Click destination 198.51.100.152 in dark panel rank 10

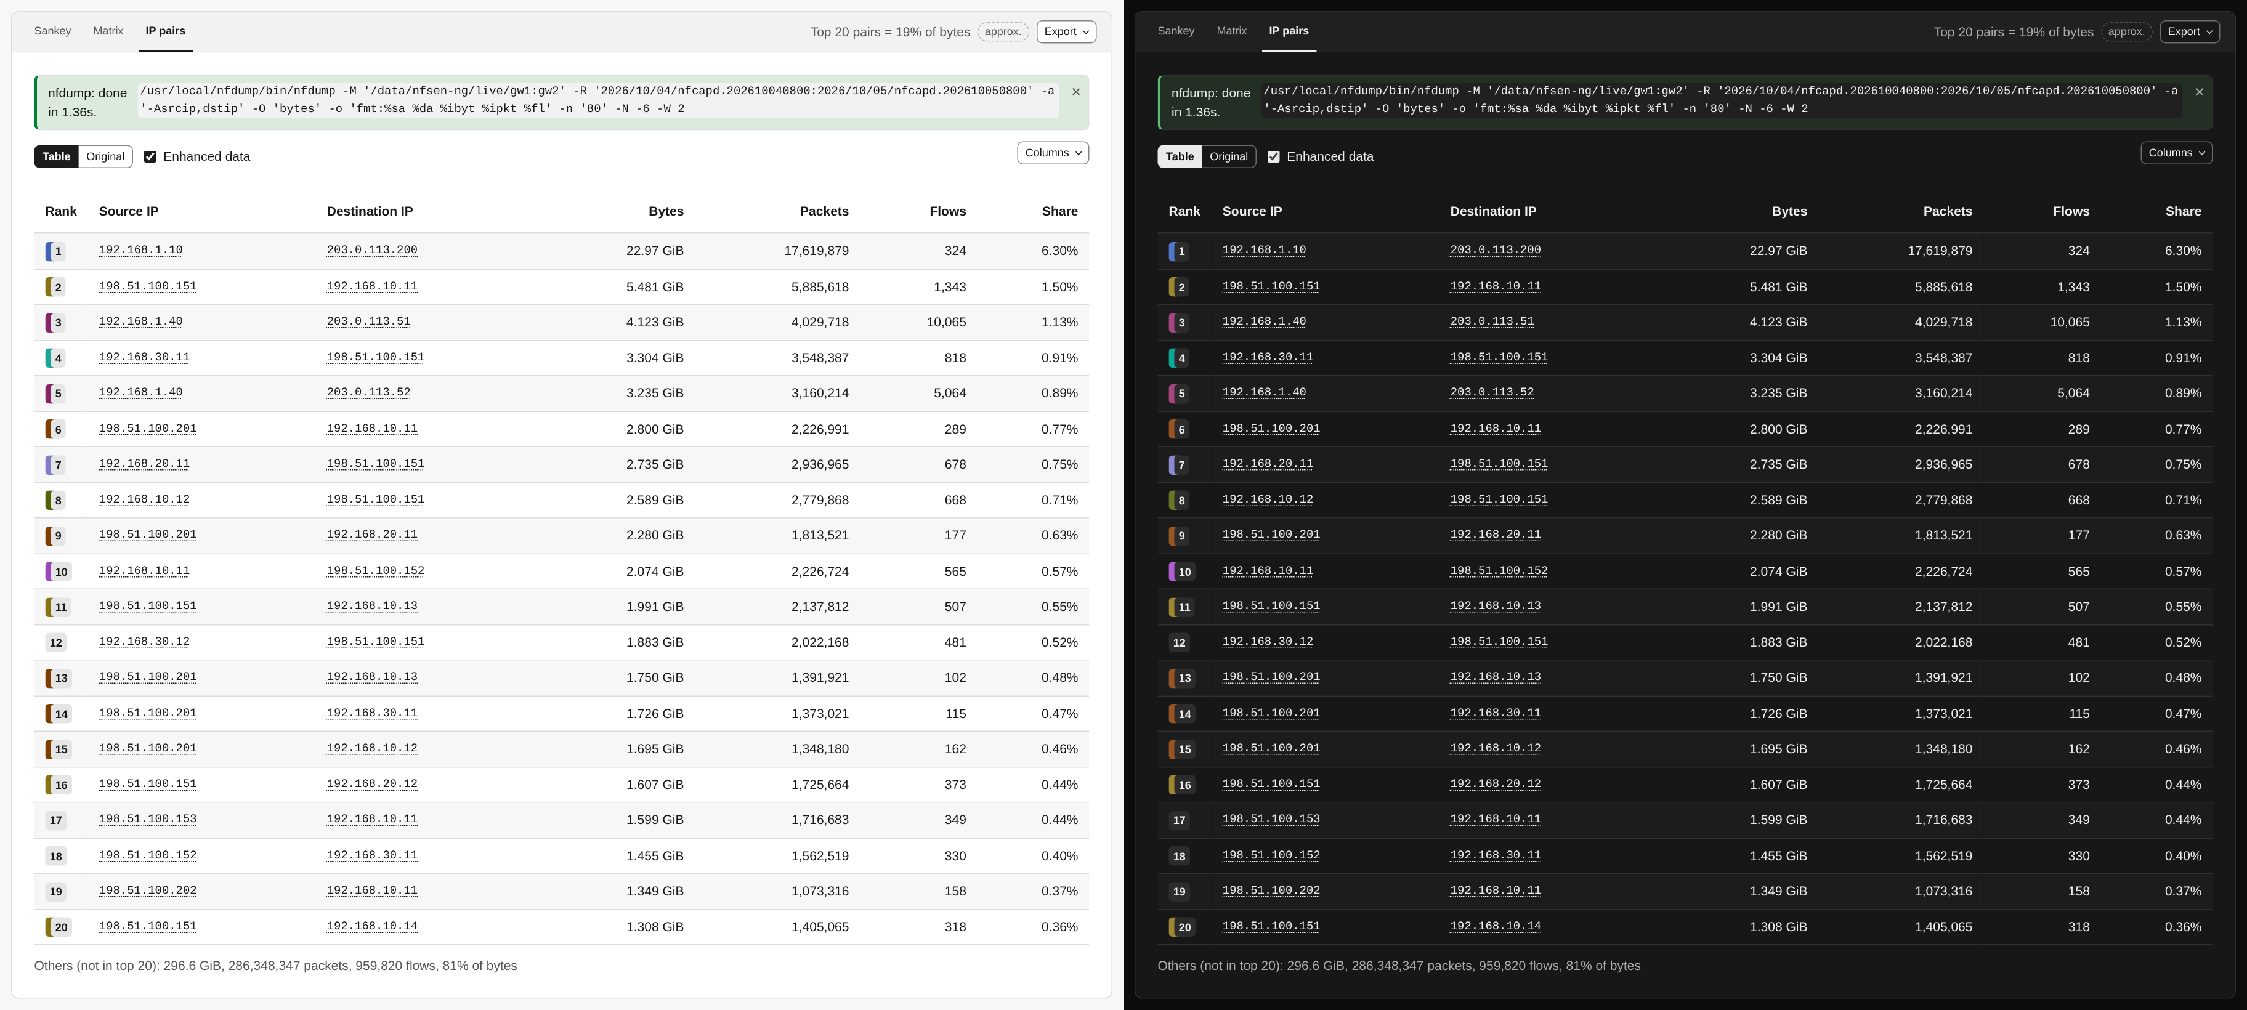1499,572
